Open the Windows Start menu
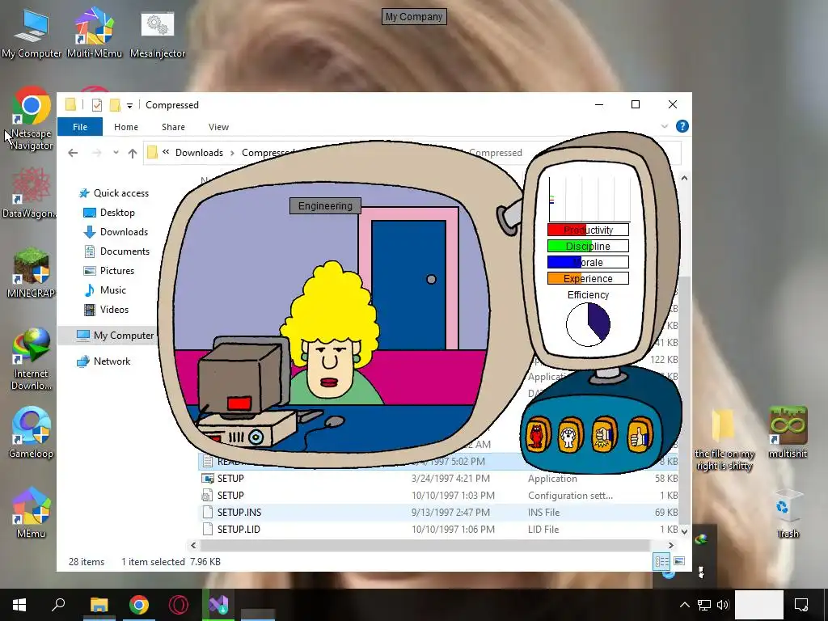The image size is (828, 621). click(x=19, y=605)
